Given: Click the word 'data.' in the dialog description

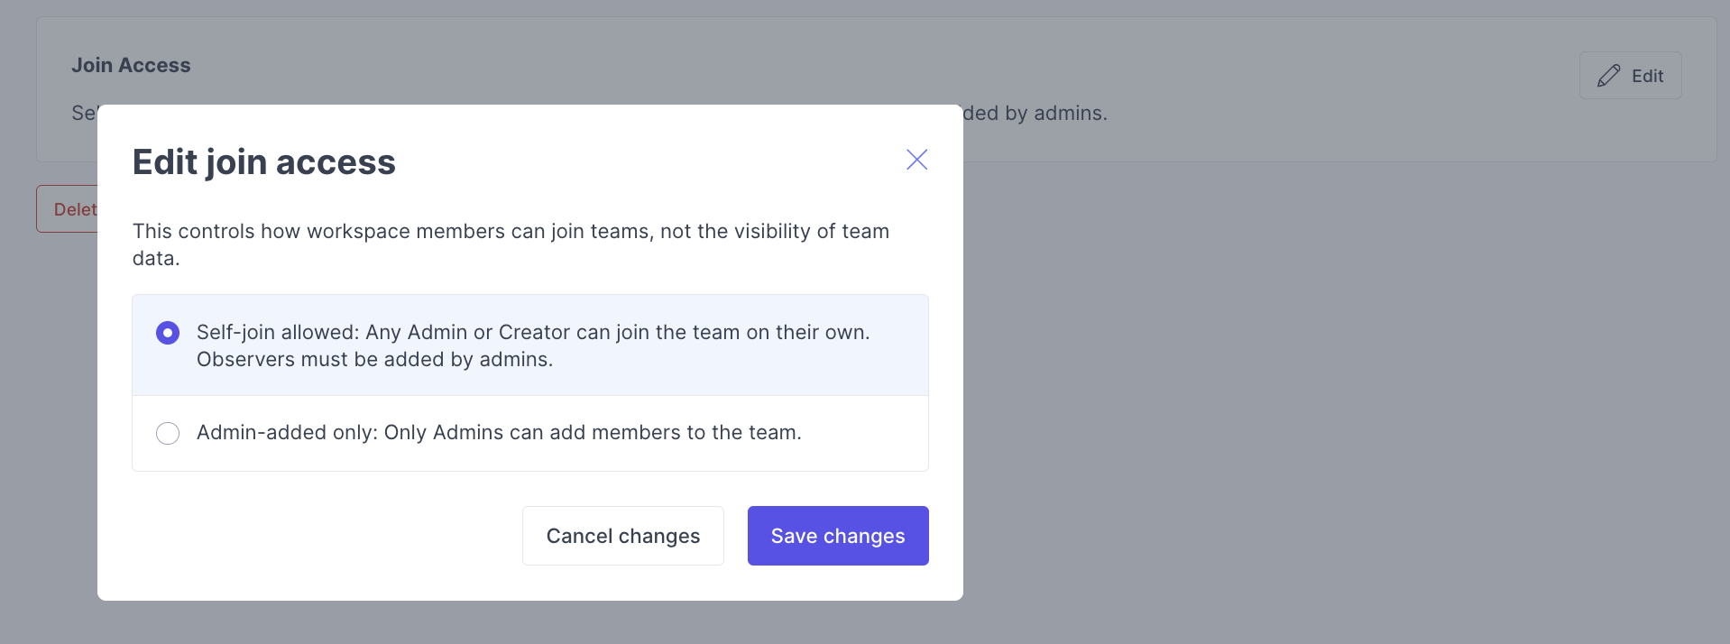Looking at the screenshot, I should (x=156, y=259).
